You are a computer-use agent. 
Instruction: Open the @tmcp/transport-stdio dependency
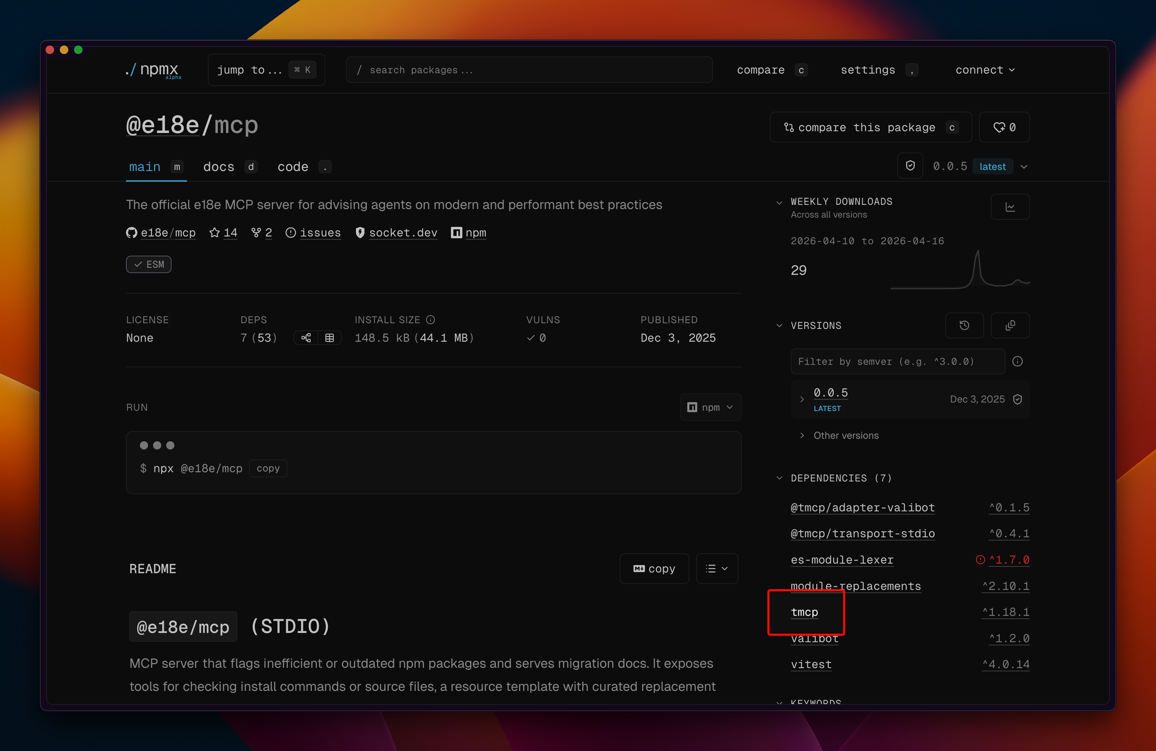click(863, 534)
